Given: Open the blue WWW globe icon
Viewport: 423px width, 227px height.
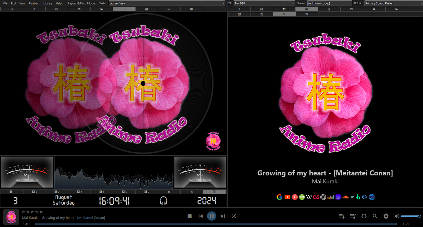Looking at the screenshot, I should (x=372, y=197).
